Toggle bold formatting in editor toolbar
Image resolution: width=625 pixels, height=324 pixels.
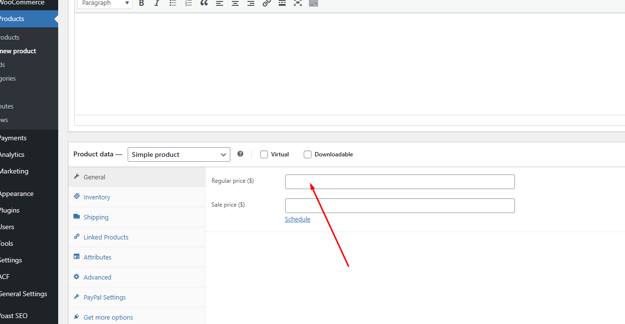[141, 3]
